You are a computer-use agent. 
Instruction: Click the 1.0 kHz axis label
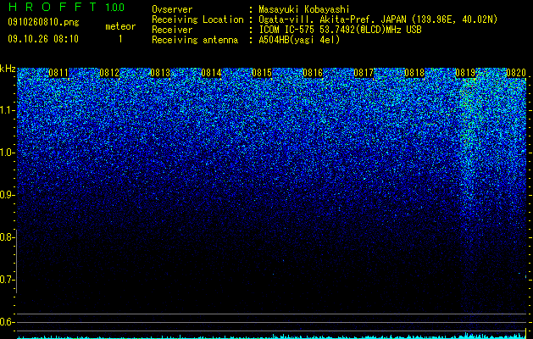click(7, 153)
